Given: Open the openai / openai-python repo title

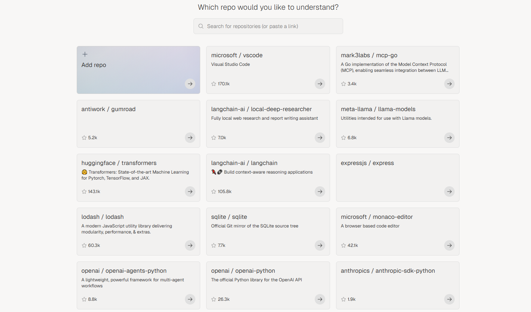Looking at the screenshot, I should (243, 271).
